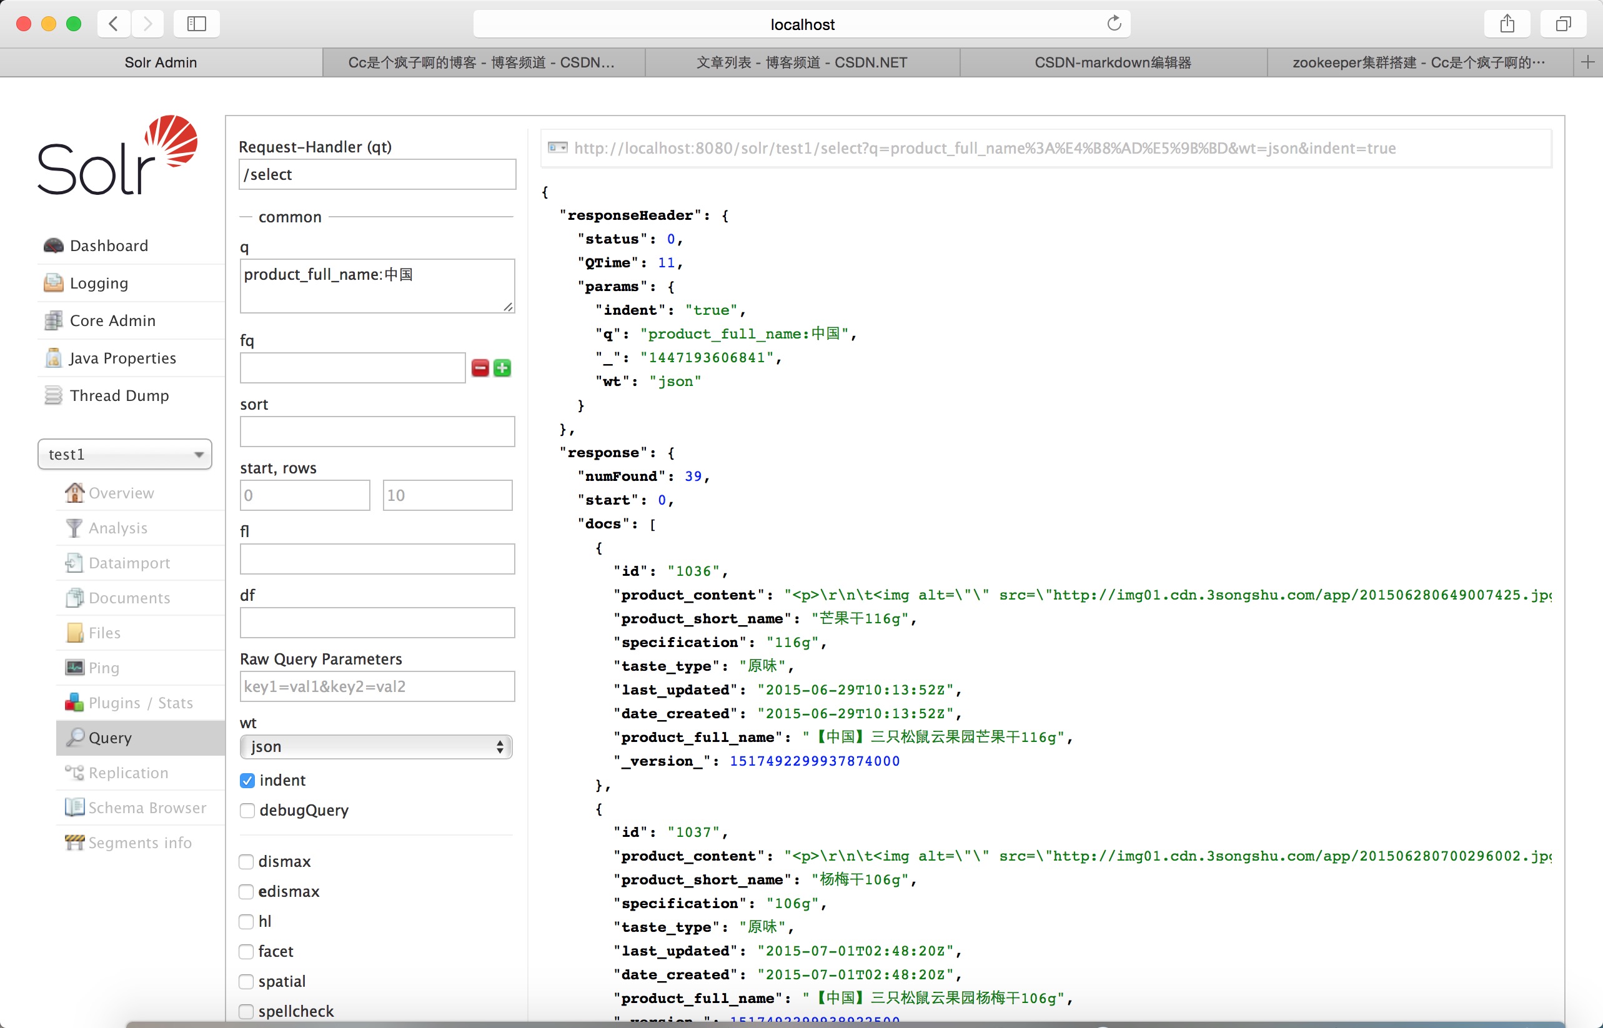Click the Request-Handler (qt) input field
The image size is (1603, 1028).
(377, 174)
